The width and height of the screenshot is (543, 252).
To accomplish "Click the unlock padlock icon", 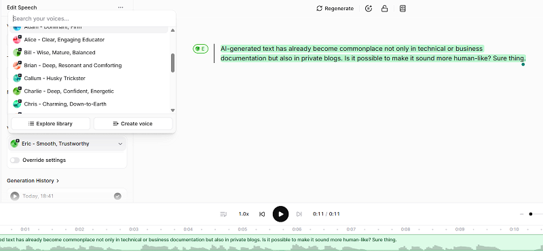I will point(384,9).
